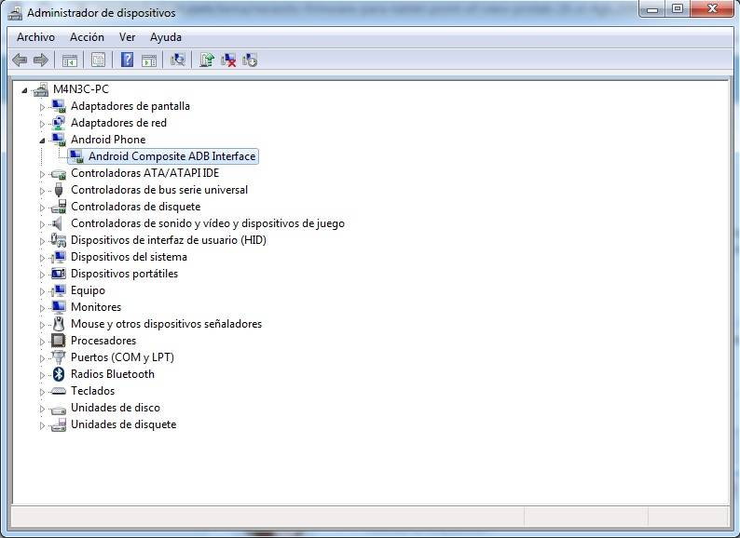
Task: Click the Forward arrow toolbar icon
Action: [41, 60]
